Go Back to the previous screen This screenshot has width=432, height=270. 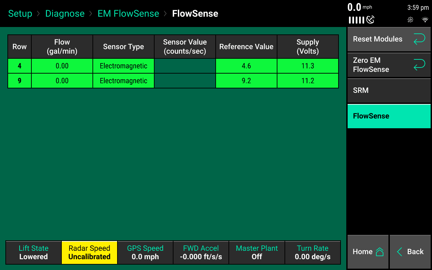(x=410, y=252)
